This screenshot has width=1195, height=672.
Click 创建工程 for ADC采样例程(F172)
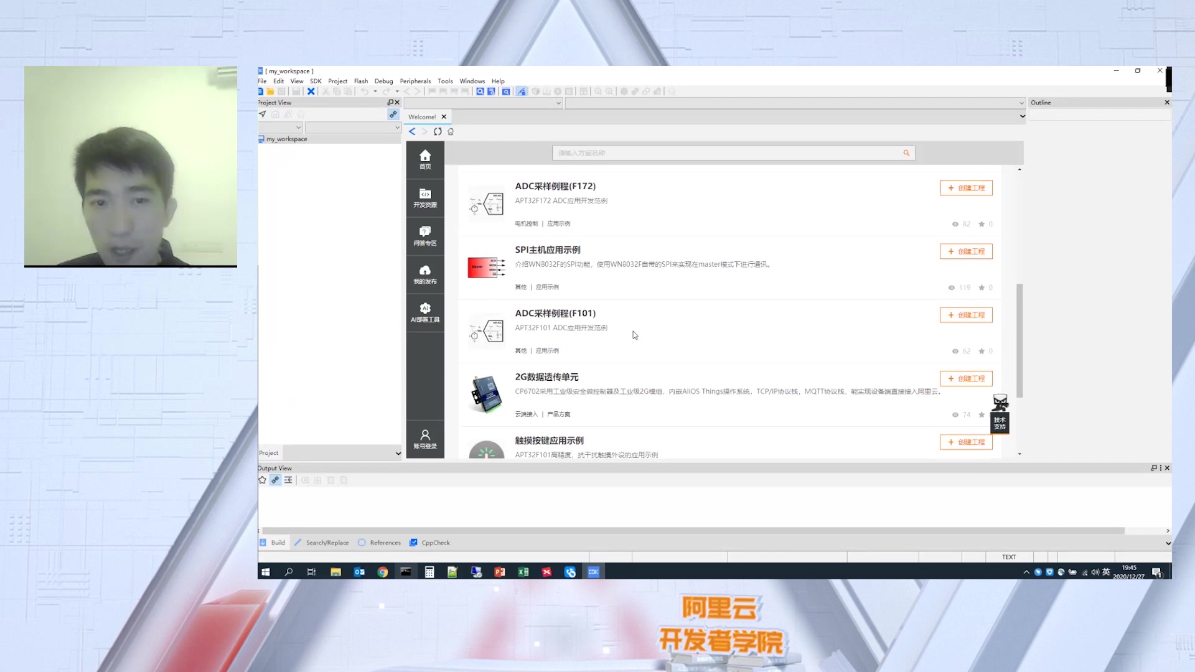pyautogui.click(x=966, y=188)
